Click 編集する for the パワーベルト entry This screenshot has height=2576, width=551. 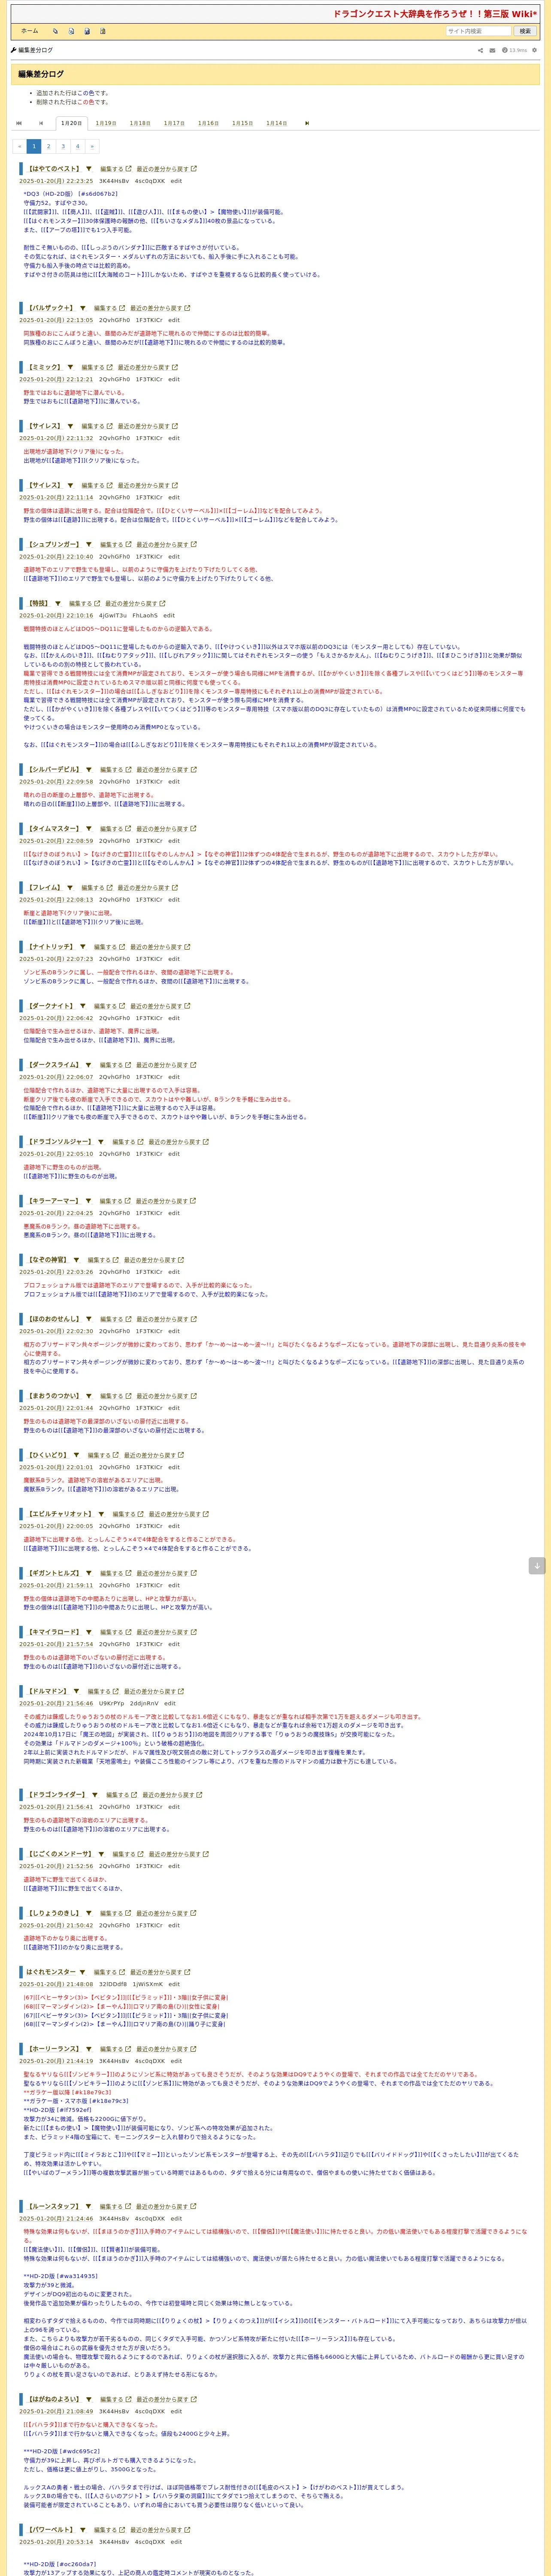click(108, 2530)
